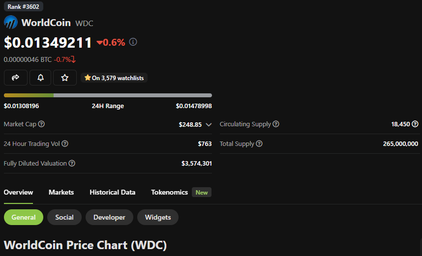Image resolution: width=422 pixels, height=256 pixels.
Task: Click the info icon beside price change
Action: pyautogui.click(x=133, y=42)
